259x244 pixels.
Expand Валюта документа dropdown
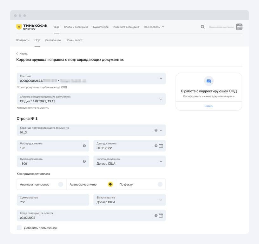click(161, 161)
